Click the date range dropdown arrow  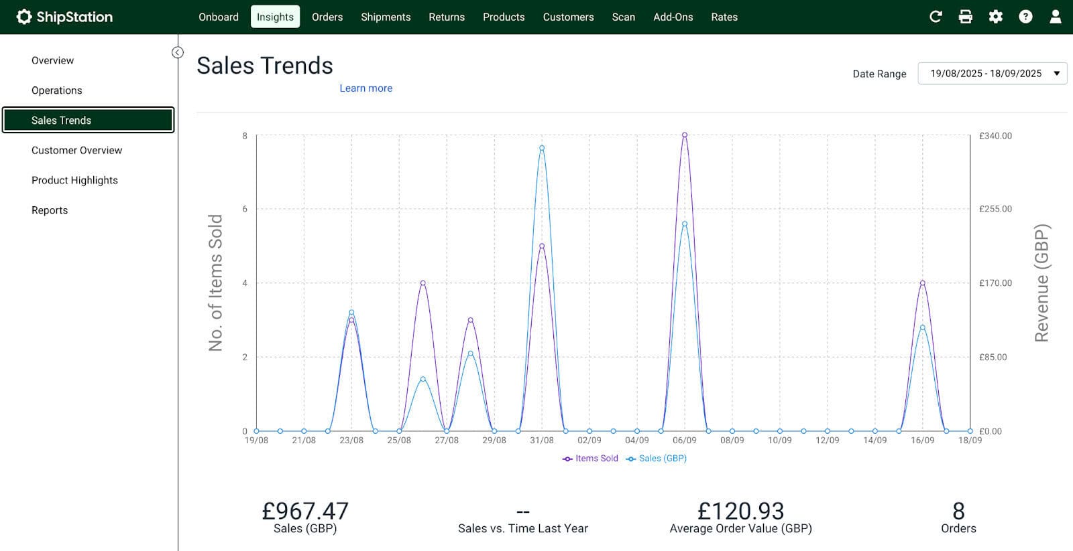[1057, 74]
